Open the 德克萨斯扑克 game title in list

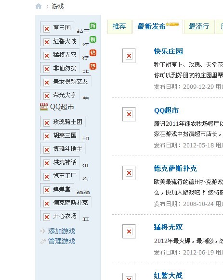[x=175, y=169]
